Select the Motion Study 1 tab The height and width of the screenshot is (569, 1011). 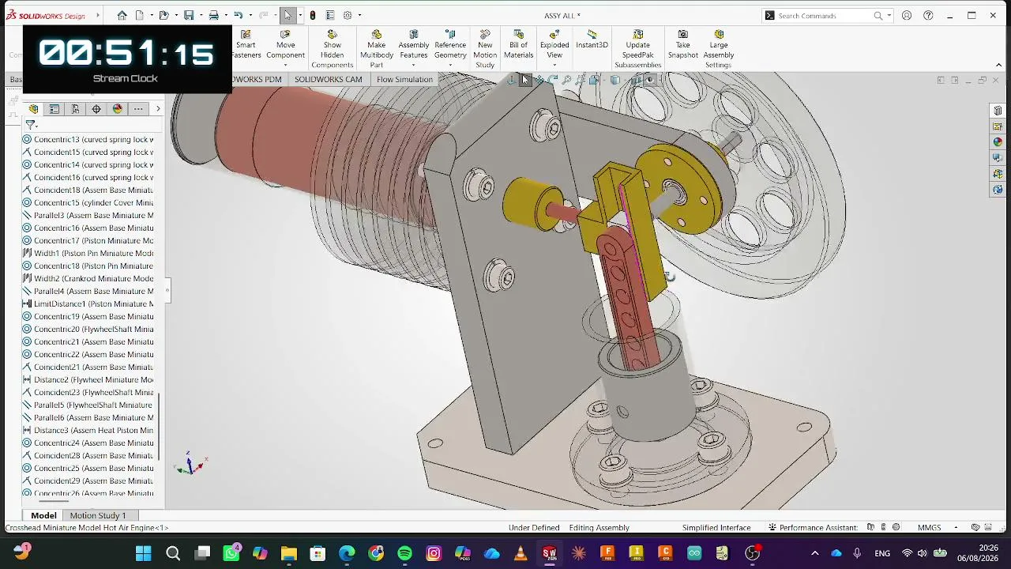click(98, 515)
